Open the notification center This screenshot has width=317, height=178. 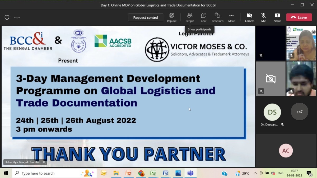pos(309,173)
